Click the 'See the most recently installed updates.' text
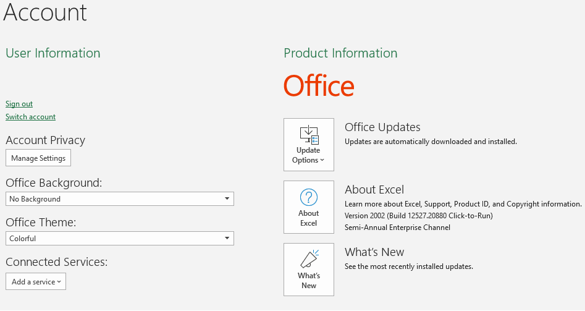Image resolution: width=585 pixels, height=311 pixels. 409,266
